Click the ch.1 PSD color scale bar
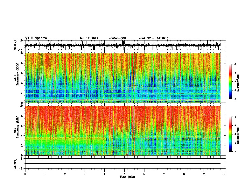Image resolution: width=252 pixels, height=195 pixels. tap(230, 82)
